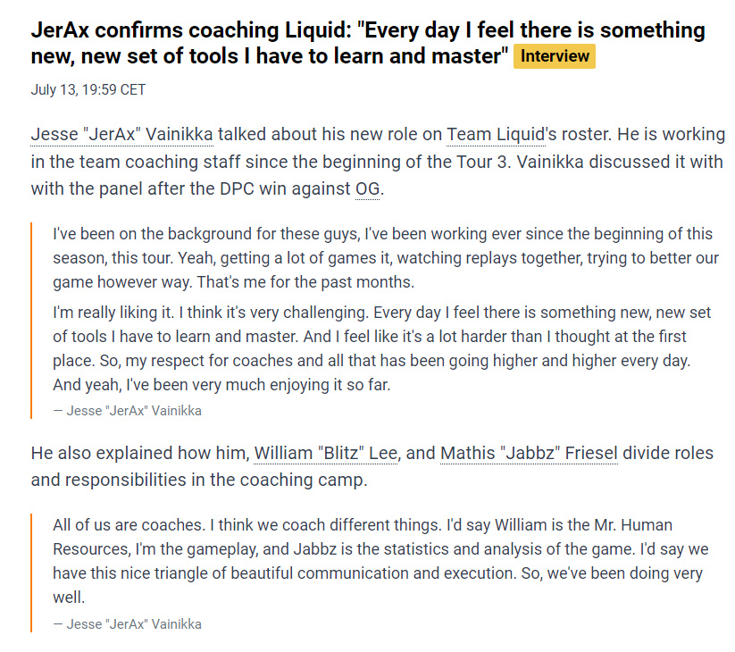The image size is (735, 652).
Task: Click the yellow Interview tag
Action: 555,56
